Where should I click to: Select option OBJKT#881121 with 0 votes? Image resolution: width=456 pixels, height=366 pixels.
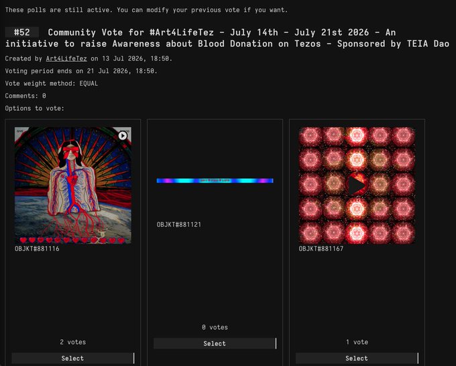[215, 343]
